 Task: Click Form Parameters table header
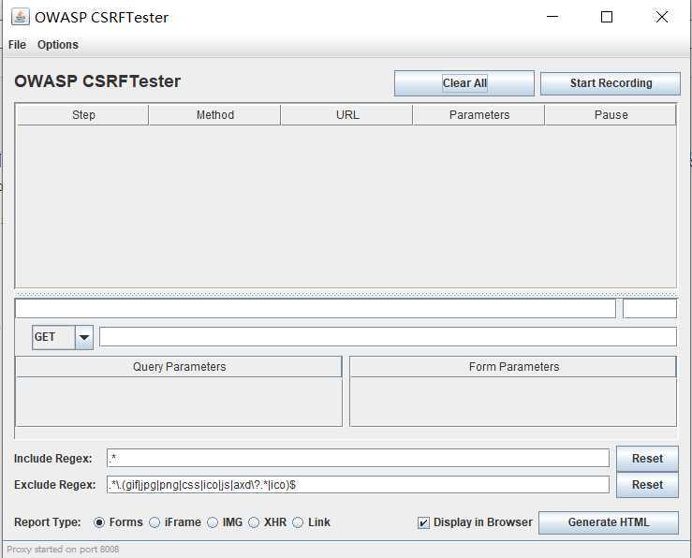tap(513, 367)
